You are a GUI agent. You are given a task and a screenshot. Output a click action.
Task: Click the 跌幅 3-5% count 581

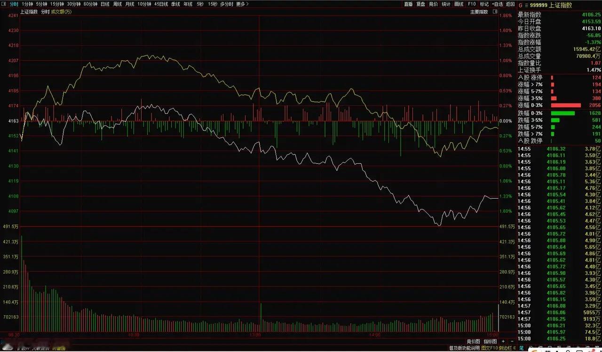pyautogui.click(x=596, y=120)
